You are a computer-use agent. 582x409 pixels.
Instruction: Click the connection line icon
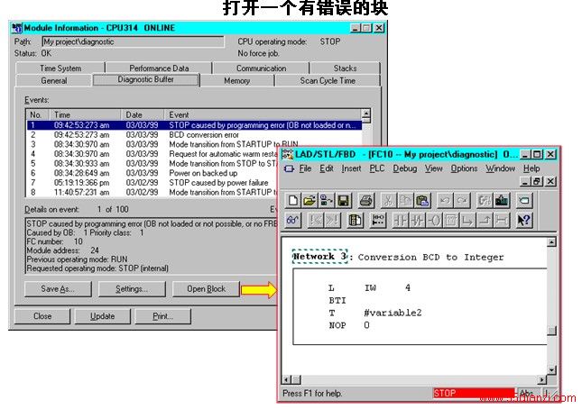tap(502, 221)
